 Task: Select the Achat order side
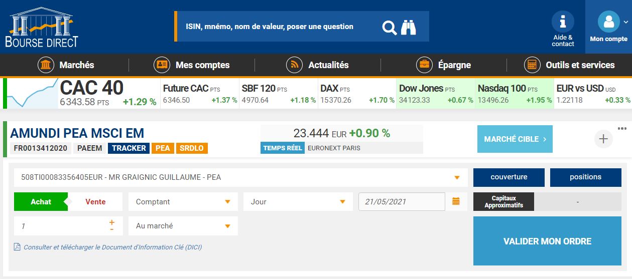point(41,202)
